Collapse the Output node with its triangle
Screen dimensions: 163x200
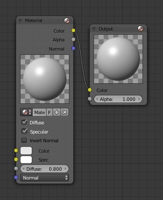point(94,29)
